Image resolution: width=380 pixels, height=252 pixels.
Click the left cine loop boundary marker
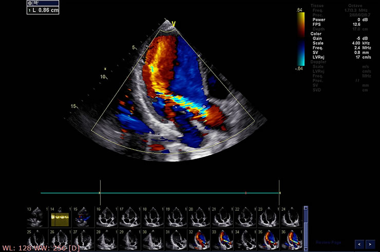[100, 192]
